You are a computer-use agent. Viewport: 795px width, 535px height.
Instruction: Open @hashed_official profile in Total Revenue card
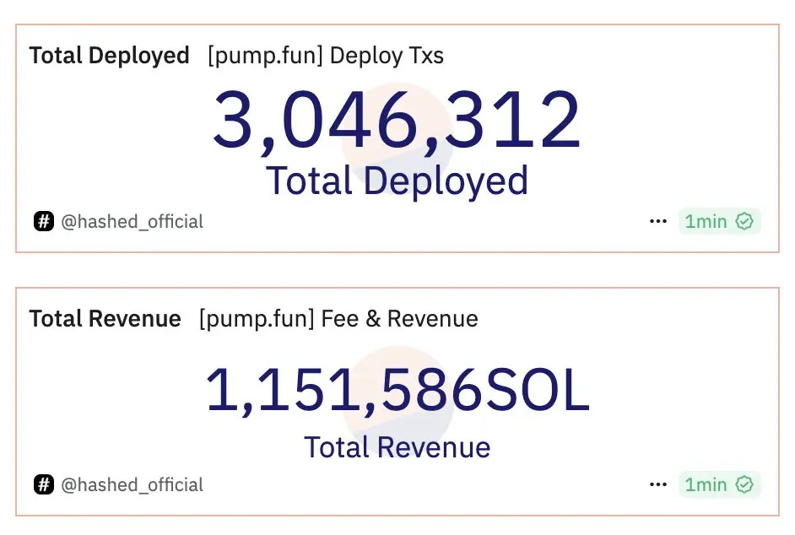(132, 485)
